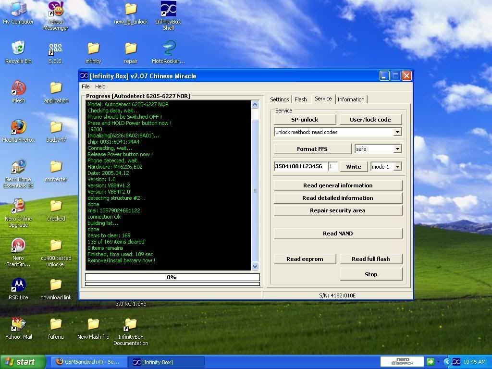Open the New Flash file folder
The width and height of the screenshot is (492, 369).
[x=93, y=328]
